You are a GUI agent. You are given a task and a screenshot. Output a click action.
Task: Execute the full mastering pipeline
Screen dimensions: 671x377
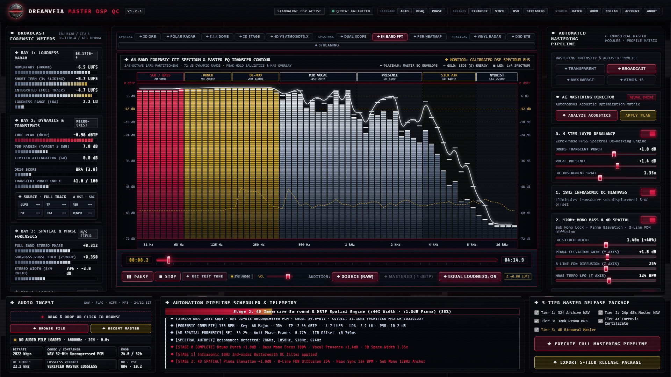tap(597, 344)
